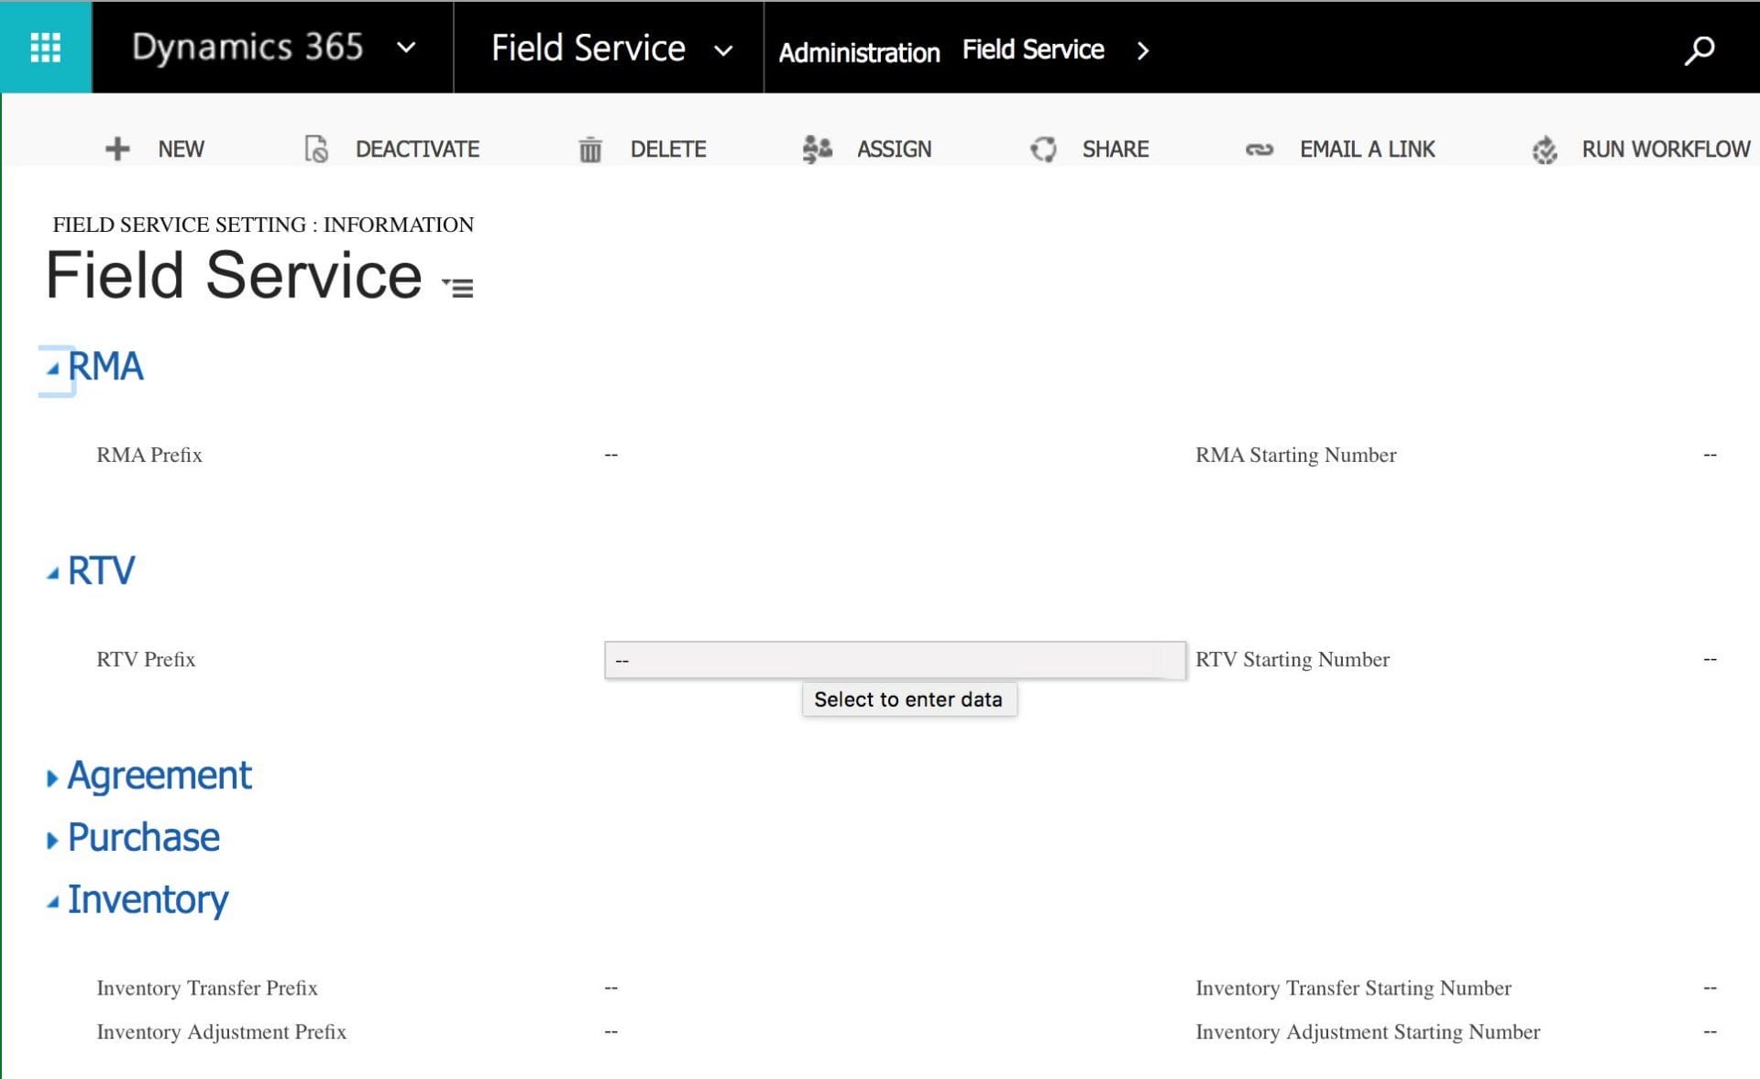Click the search magnifier icon
1760x1079 pixels.
point(1700,49)
